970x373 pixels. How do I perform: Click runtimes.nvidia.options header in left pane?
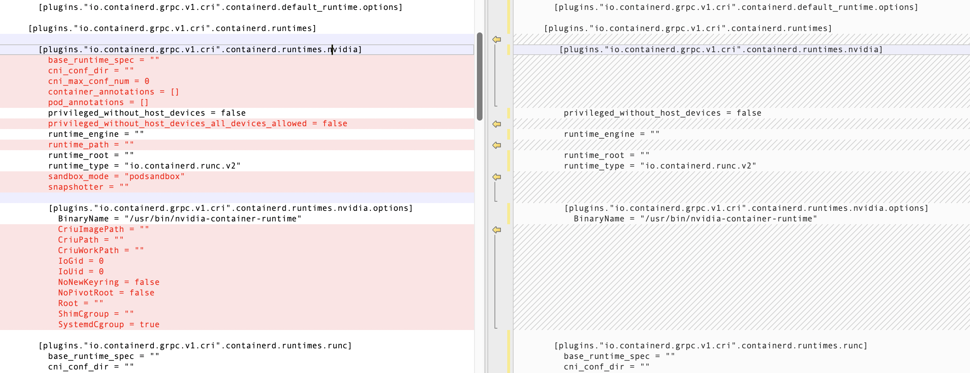[231, 208]
